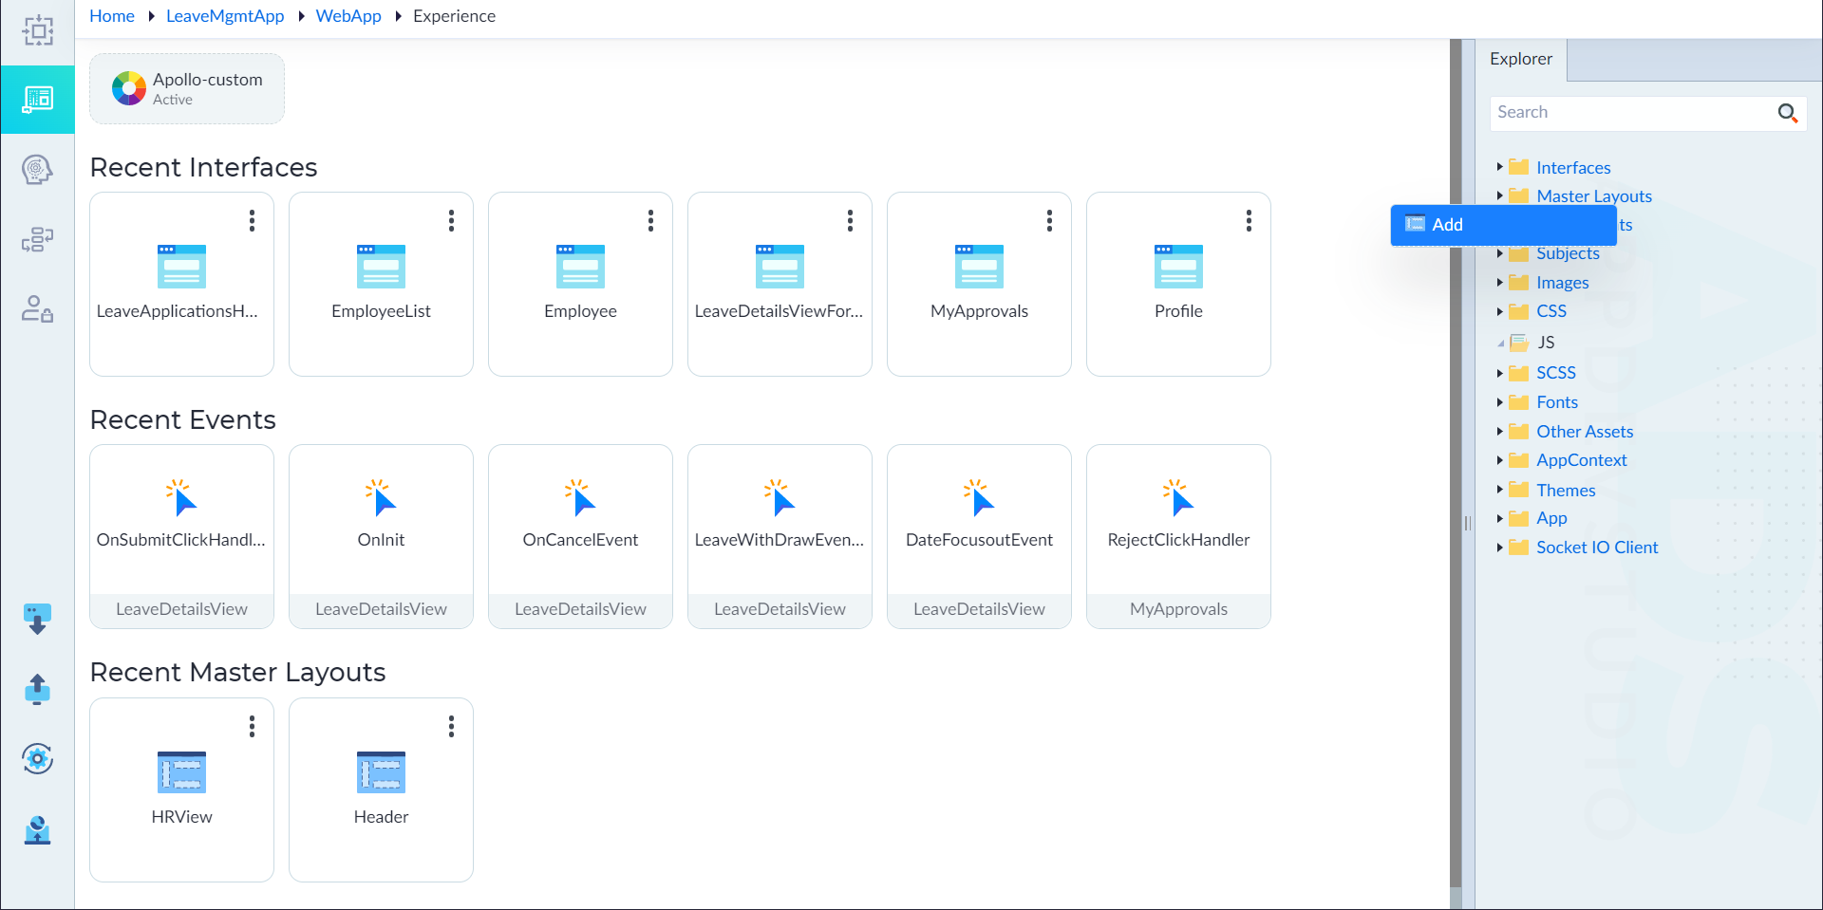Select Add from the context menu
Viewport: 1823px width, 910px height.
coord(1503,225)
